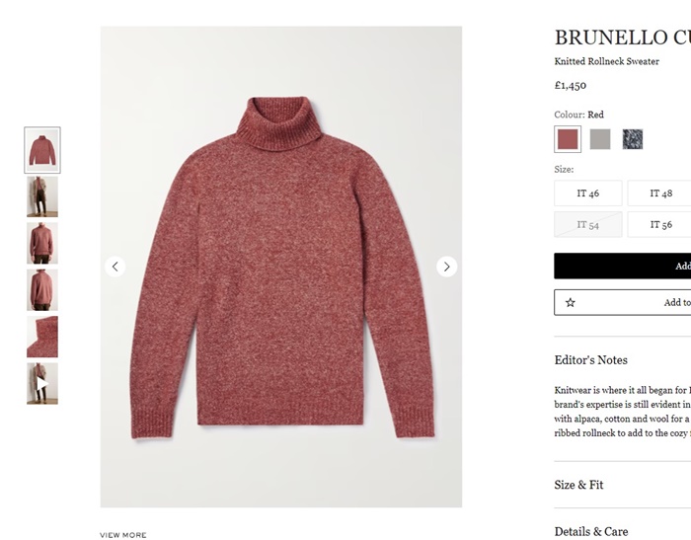Viewport: 691px width, 540px height.
Task: View the model front-view thumbnail
Action: 42,243
